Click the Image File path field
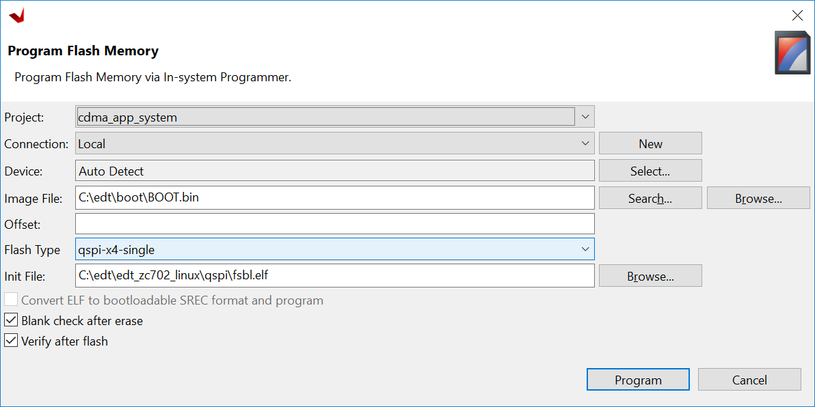The image size is (815, 407). (x=334, y=198)
